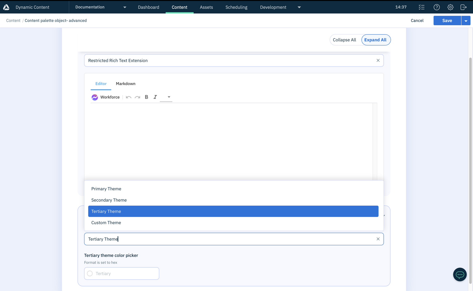
Task: Click the Tertiary color picker swatch
Action: point(90,273)
